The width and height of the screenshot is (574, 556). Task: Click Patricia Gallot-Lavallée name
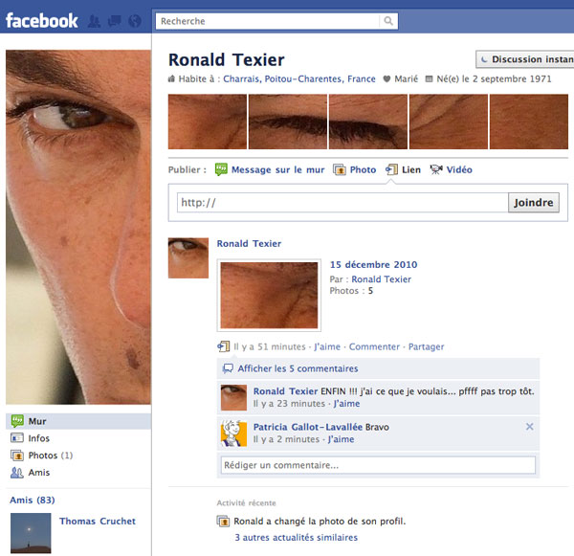pyautogui.click(x=307, y=427)
